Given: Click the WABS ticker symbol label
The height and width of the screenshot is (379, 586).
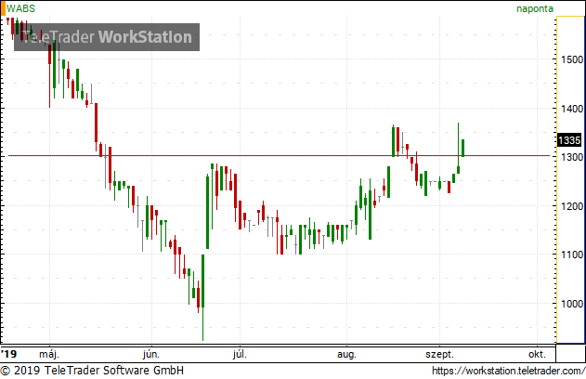Looking at the screenshot, I should [x=21, y=8].
